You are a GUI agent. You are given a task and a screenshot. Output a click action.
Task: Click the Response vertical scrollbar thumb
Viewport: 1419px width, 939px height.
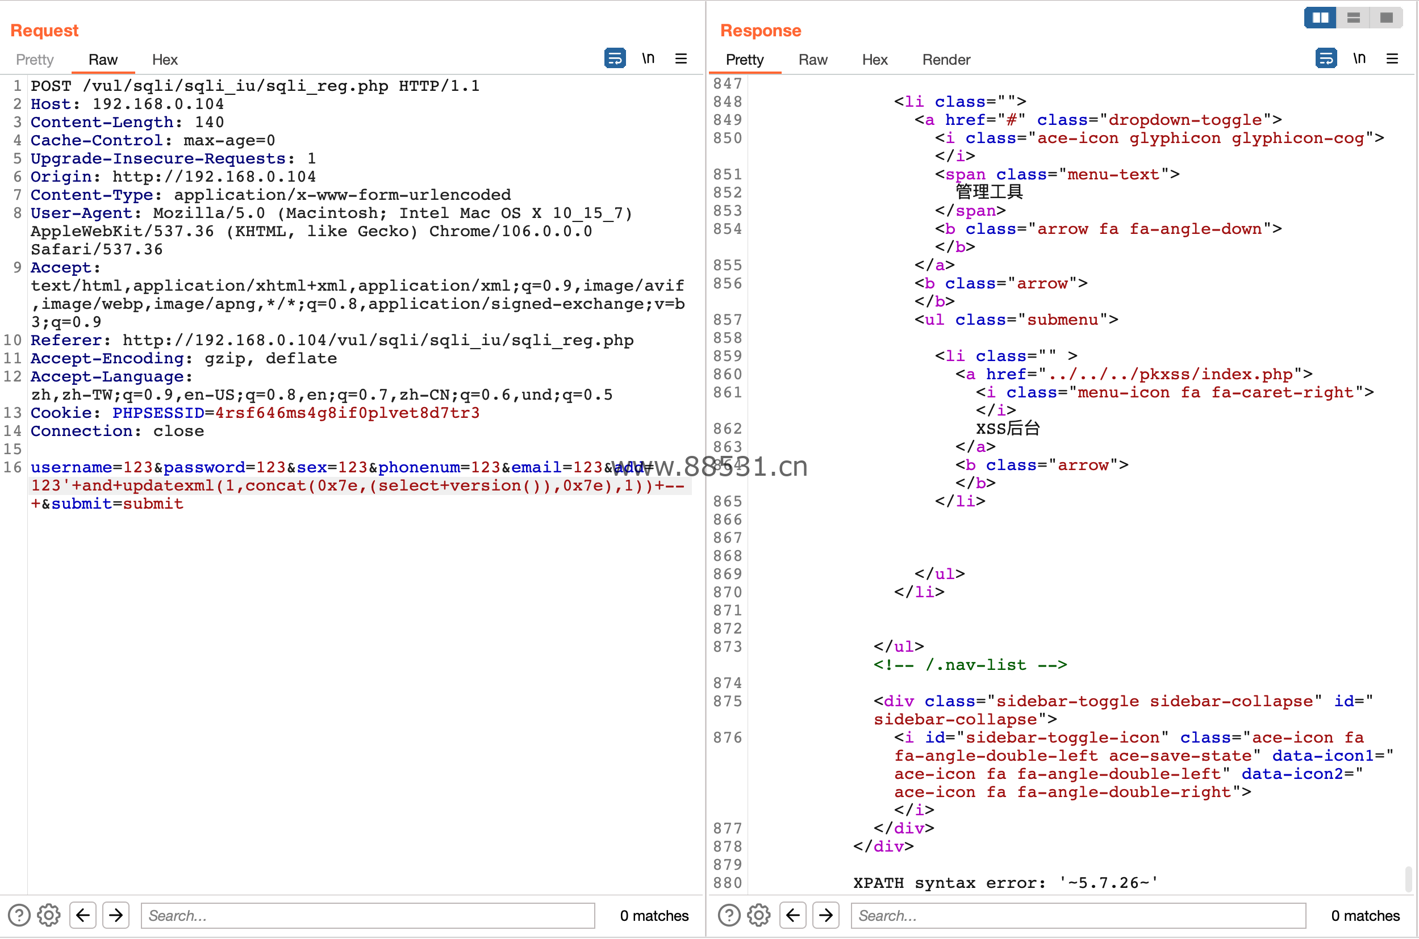point(1409,878)
